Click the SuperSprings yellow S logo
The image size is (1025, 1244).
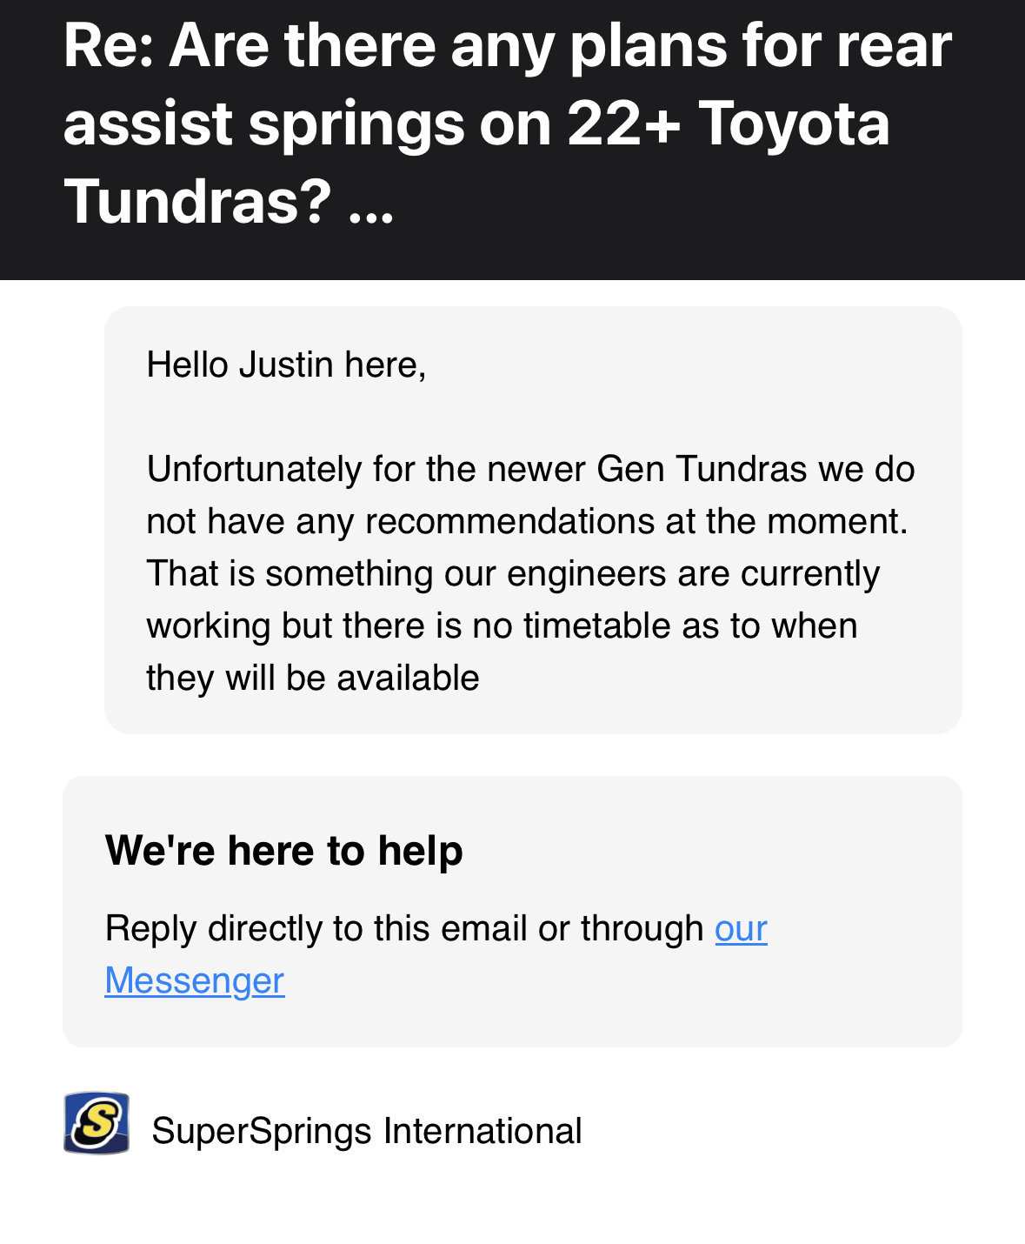pos(97,1123)
